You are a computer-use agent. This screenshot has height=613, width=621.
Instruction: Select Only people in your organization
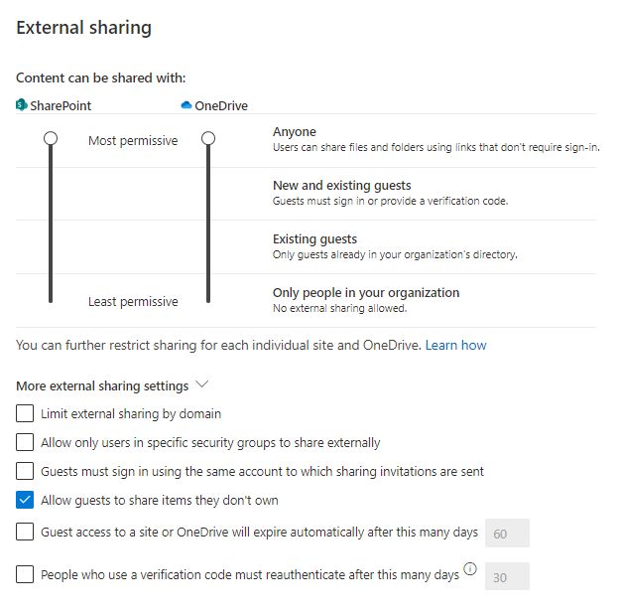(x=366, y=293)
